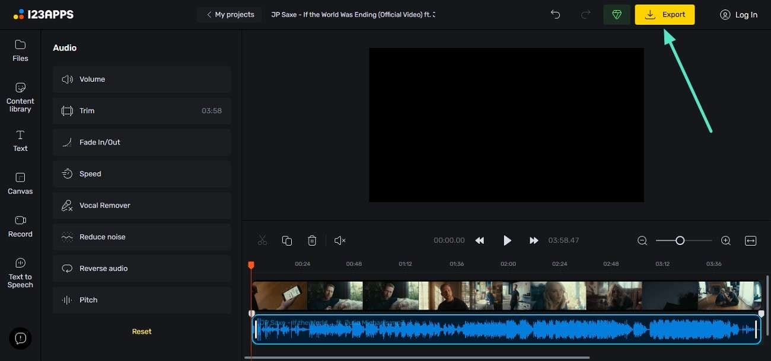
Task: Click the Audio panel heading
Action: [x=65, y=48]
